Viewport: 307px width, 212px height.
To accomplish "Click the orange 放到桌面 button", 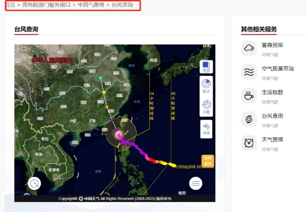I will point(207,161).
